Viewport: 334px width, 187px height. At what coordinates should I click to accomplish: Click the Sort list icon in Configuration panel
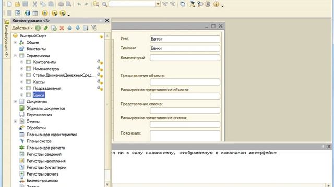click(86, 28)
